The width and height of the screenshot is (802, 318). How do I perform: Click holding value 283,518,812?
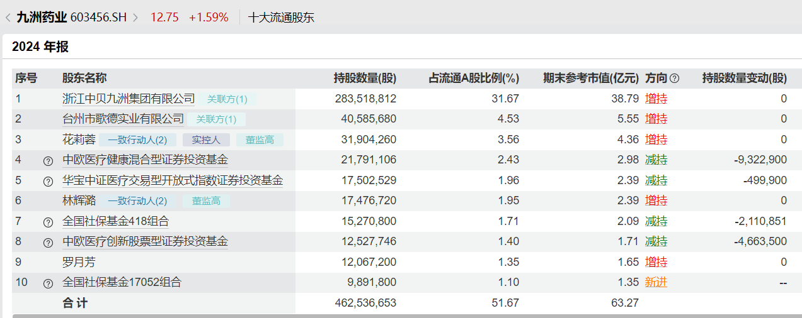click(366, 99)
